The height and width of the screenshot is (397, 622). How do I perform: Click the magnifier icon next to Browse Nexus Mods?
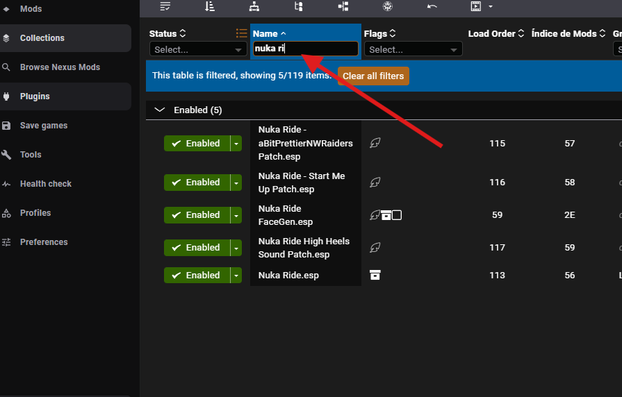6,67
